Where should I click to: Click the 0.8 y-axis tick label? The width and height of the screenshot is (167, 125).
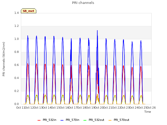point(16,52)
